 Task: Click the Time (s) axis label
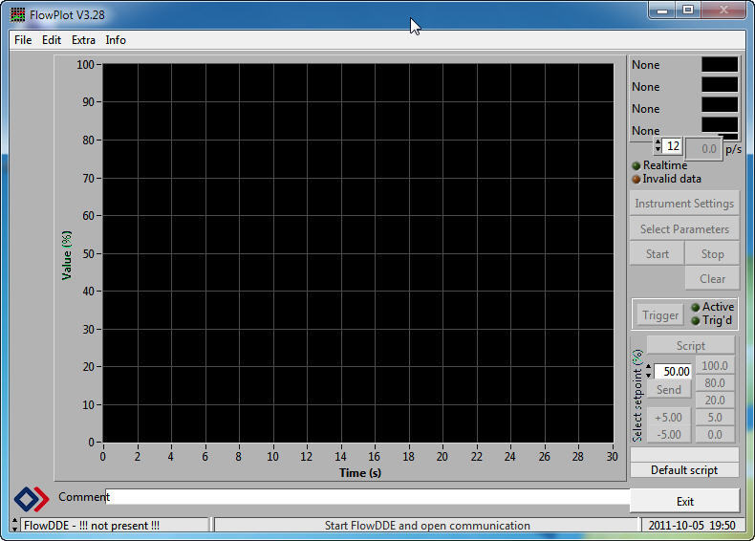click(360, 472)
